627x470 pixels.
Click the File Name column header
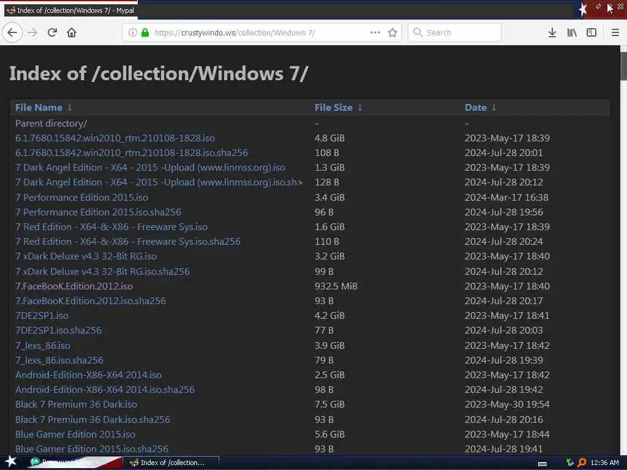[39, 108]
